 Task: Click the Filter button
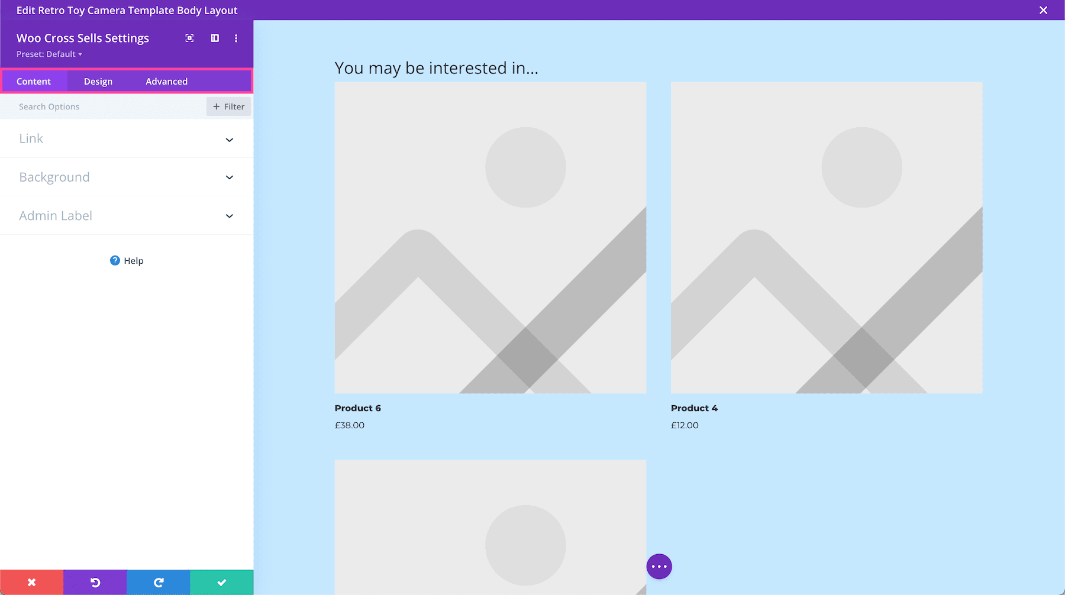pos(228,106)
